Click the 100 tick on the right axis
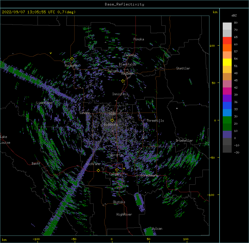249x243 pixels. pyautogui.click(x=212, y=46)
